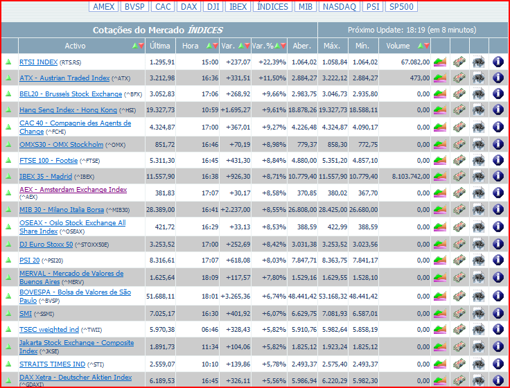Click the bull icon in the BOVESPA row

[479, 297]
